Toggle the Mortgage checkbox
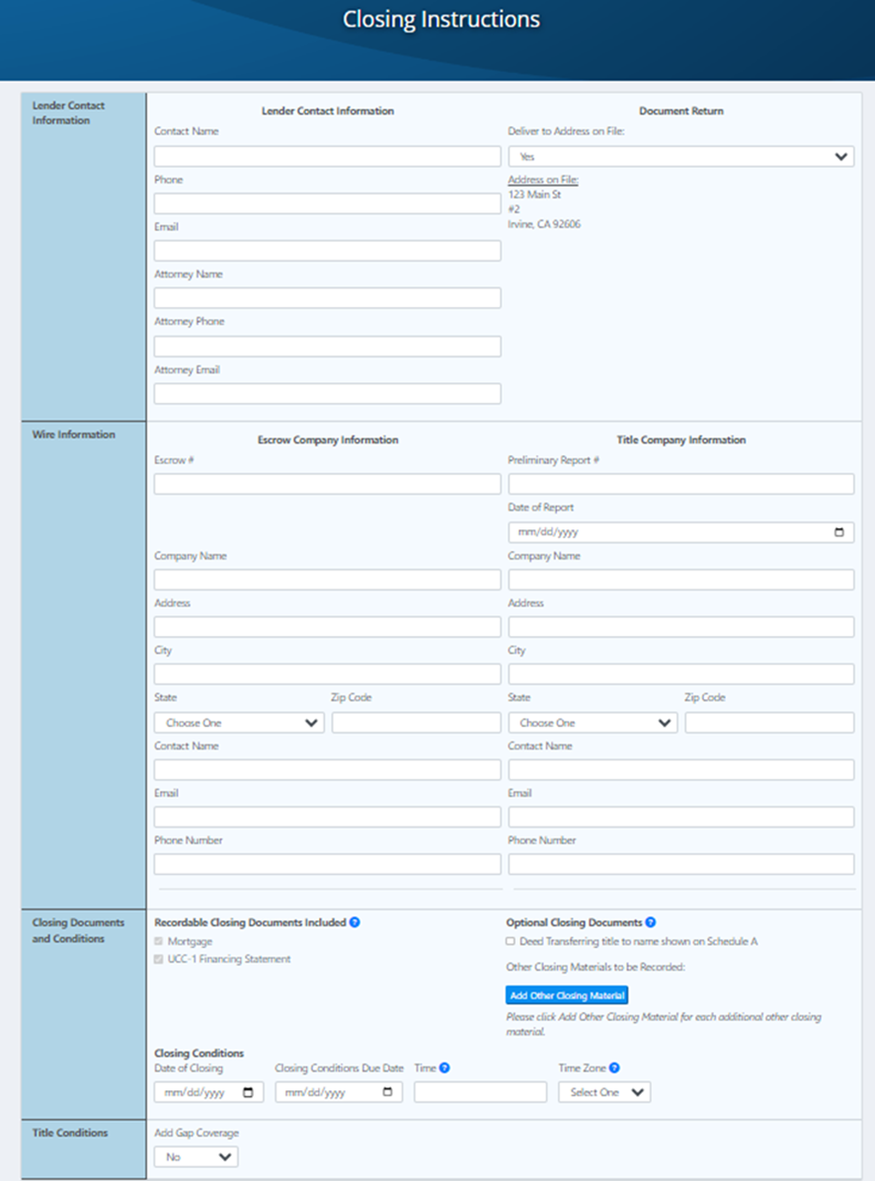The height and width of the screenshot is (1181, 875). coord(158,941)
